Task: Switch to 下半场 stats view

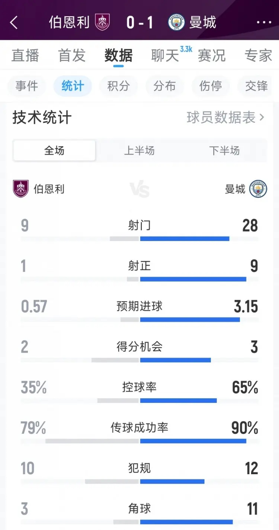Action: 224,151
